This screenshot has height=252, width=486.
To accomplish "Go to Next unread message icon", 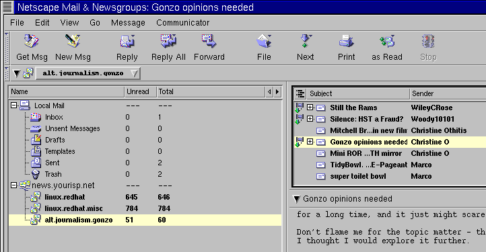I will (x=306, y=42).
